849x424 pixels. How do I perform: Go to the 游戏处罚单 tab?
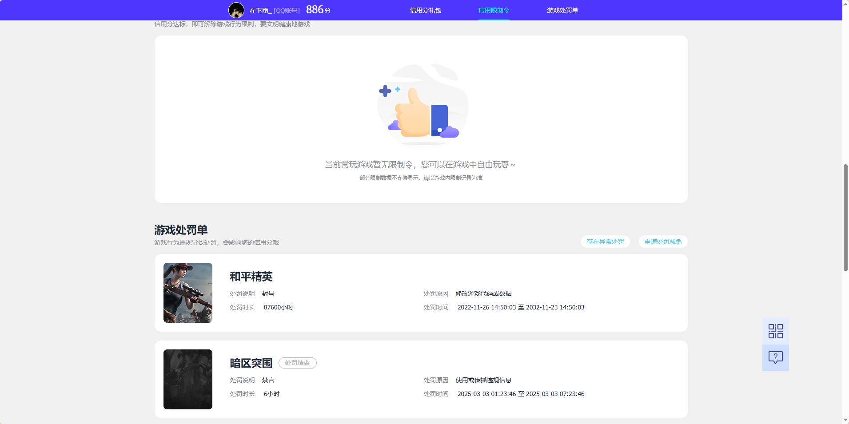click(562, 10)
